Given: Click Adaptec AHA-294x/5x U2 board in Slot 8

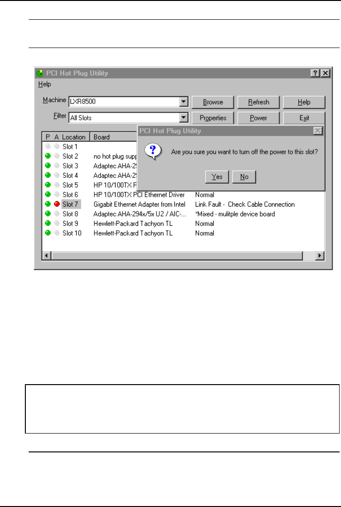Looking at the screenshot, I should (x=139, y=214).
